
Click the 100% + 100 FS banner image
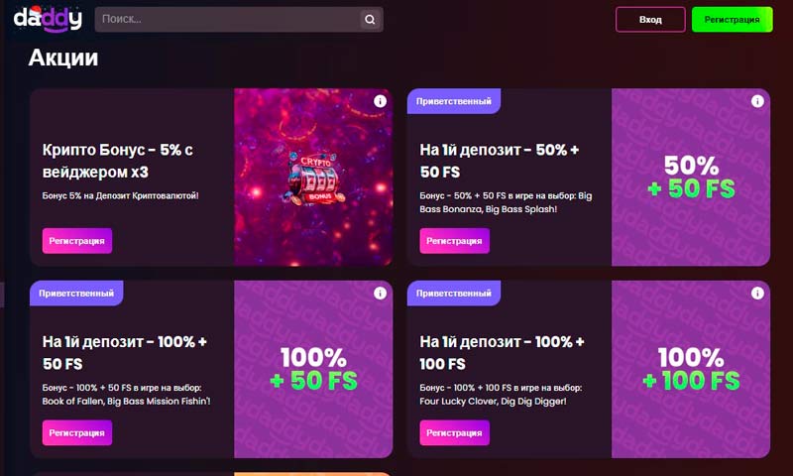(691, 369)
